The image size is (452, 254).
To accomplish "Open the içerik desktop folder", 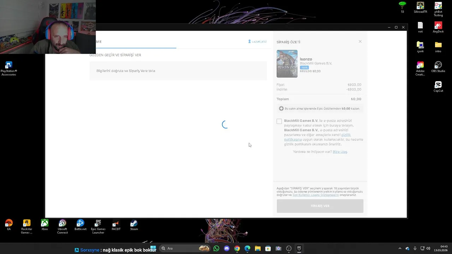I will (x=420, y=47).
